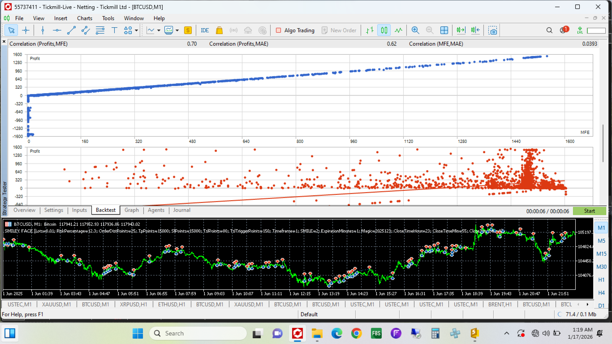Open the Market shopping bag icon

click(219, 30)
